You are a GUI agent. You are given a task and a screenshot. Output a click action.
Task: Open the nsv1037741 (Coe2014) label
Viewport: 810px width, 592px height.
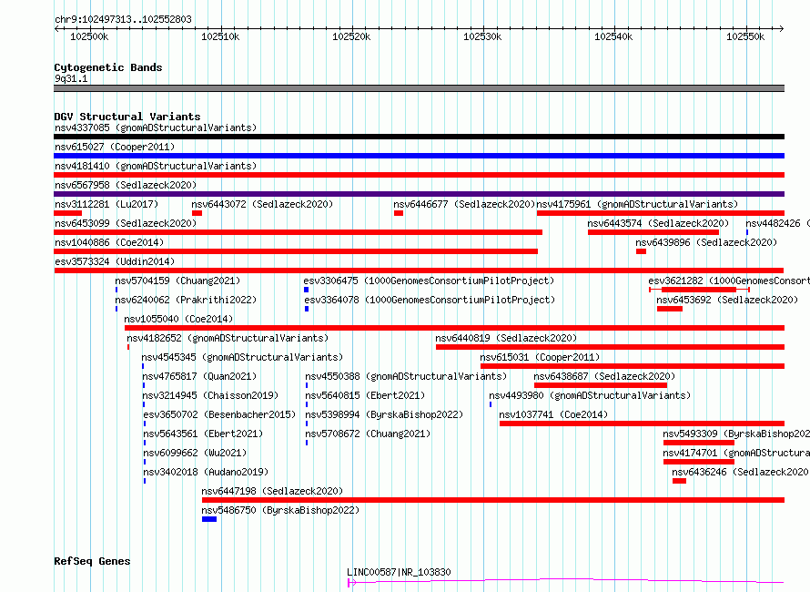pyautogui.click(x=553, y=414)
